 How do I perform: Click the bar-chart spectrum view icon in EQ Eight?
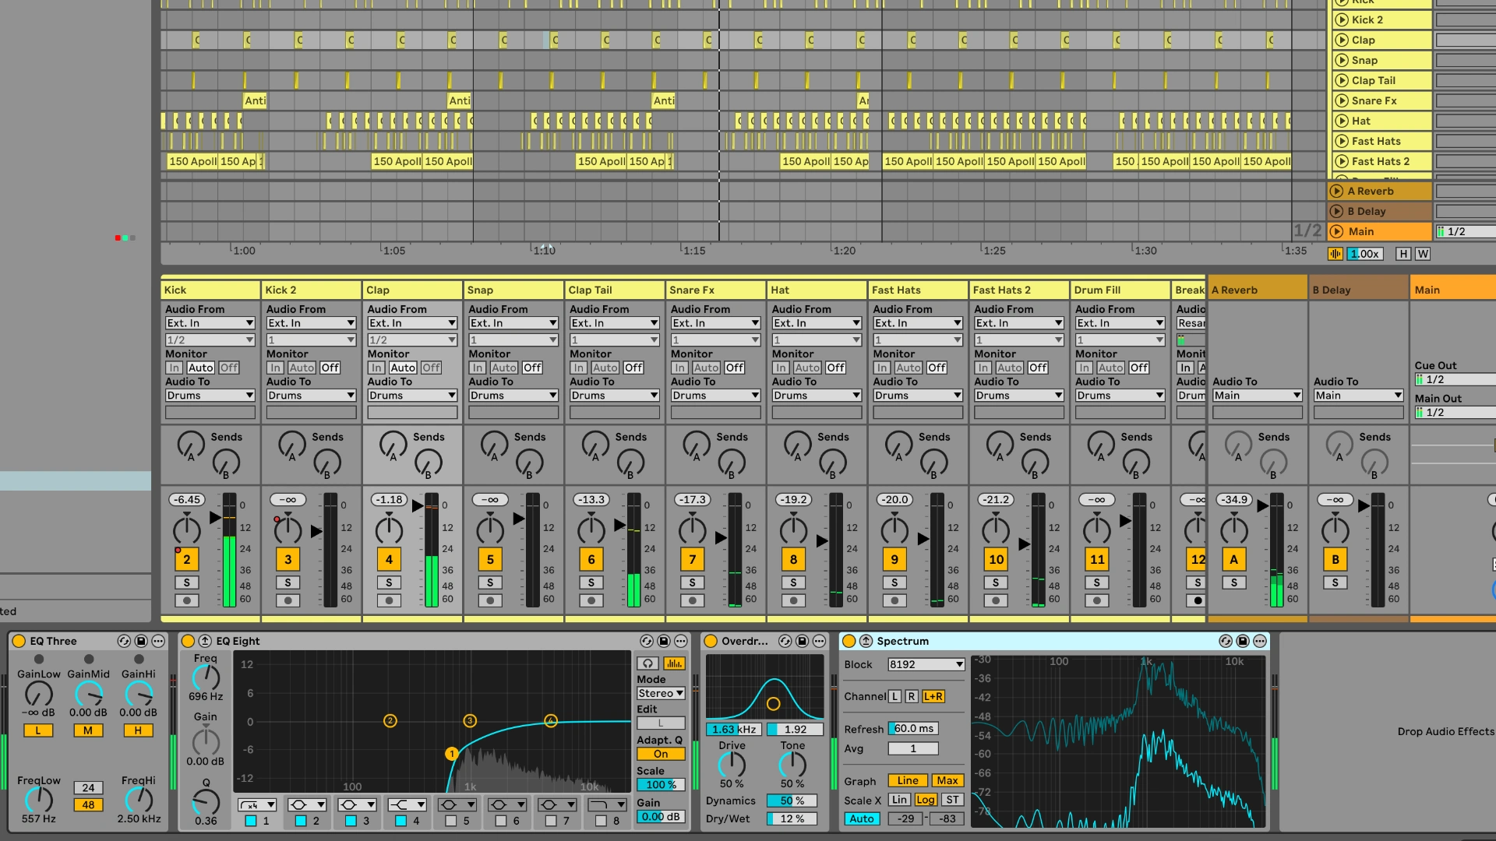coord(675,663)
